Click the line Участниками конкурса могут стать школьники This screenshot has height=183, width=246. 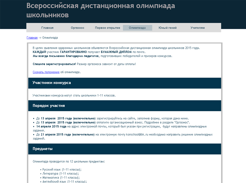point(74,95)
